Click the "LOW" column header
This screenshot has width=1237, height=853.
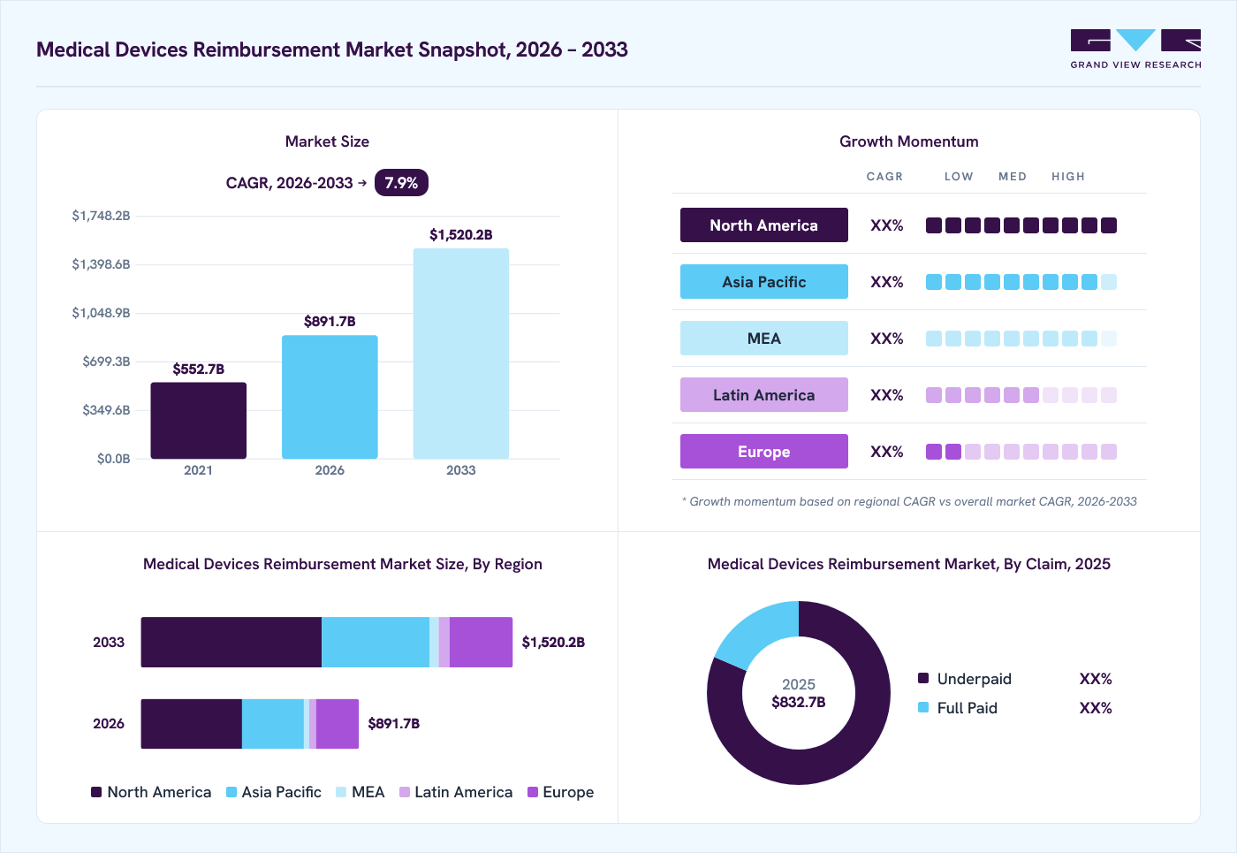click(x=959, y=177)
